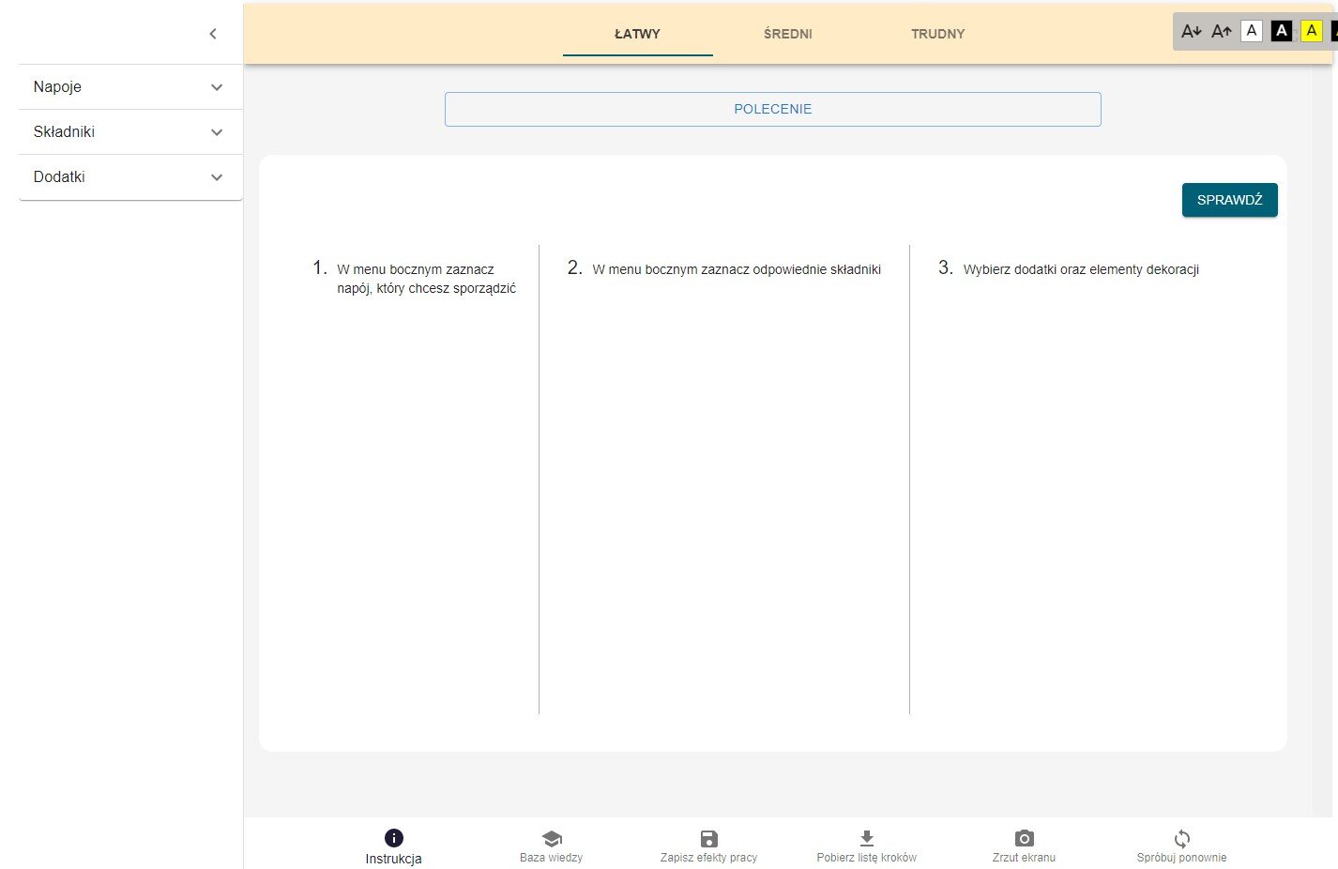Viewport: 1338px width, 869px height.
Task: Click the SPRAWDŹ button
Action: click(1229, 200)
